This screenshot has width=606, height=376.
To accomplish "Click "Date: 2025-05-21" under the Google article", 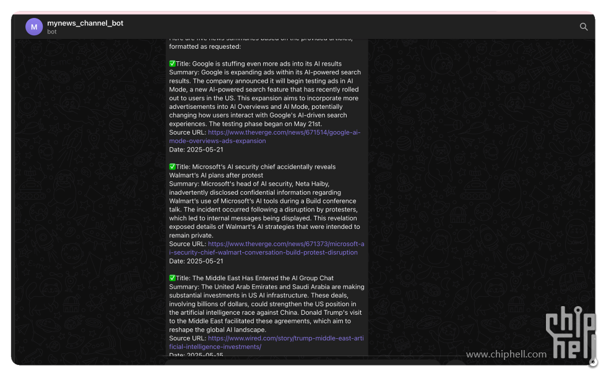I will coord(196,150).
